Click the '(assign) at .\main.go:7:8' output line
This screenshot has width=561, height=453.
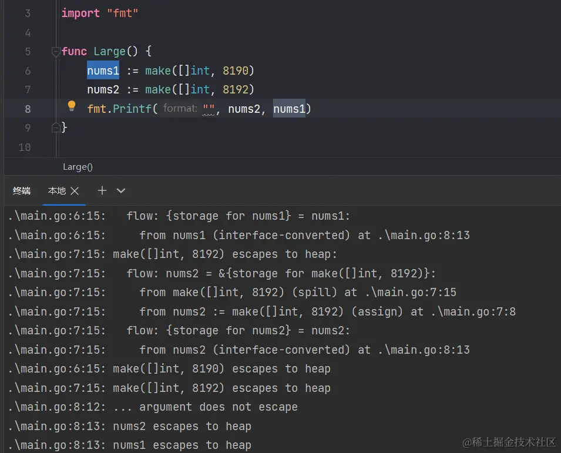click(262, 311)
